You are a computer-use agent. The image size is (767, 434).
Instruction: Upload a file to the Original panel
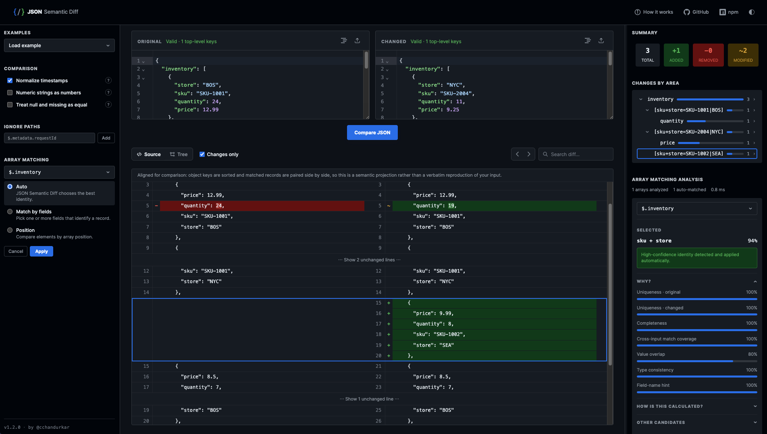[357, 41]
